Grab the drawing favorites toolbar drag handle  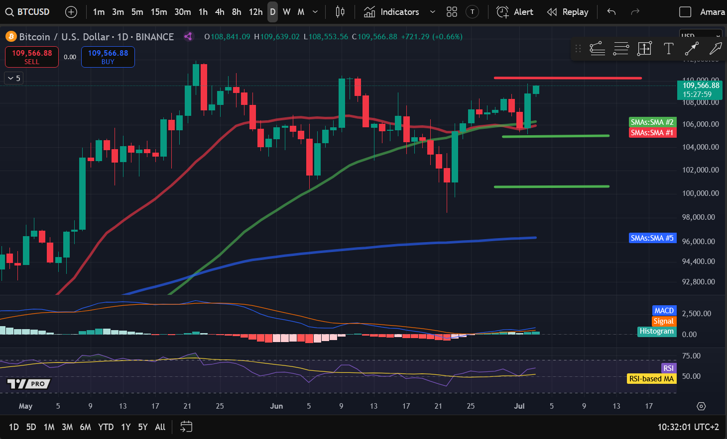(x=578, y=49)
